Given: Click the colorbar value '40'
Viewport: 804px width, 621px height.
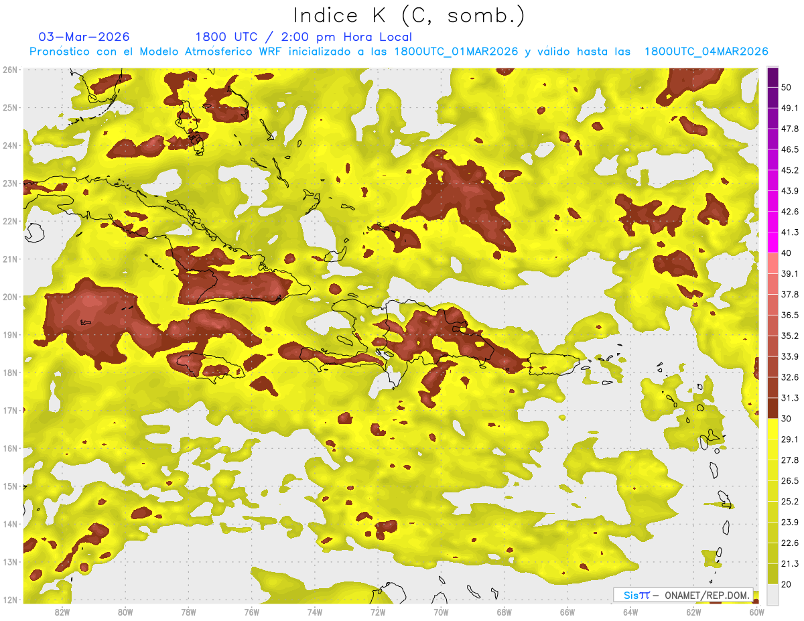Looking at the screenshot, I should coord(787,253).
